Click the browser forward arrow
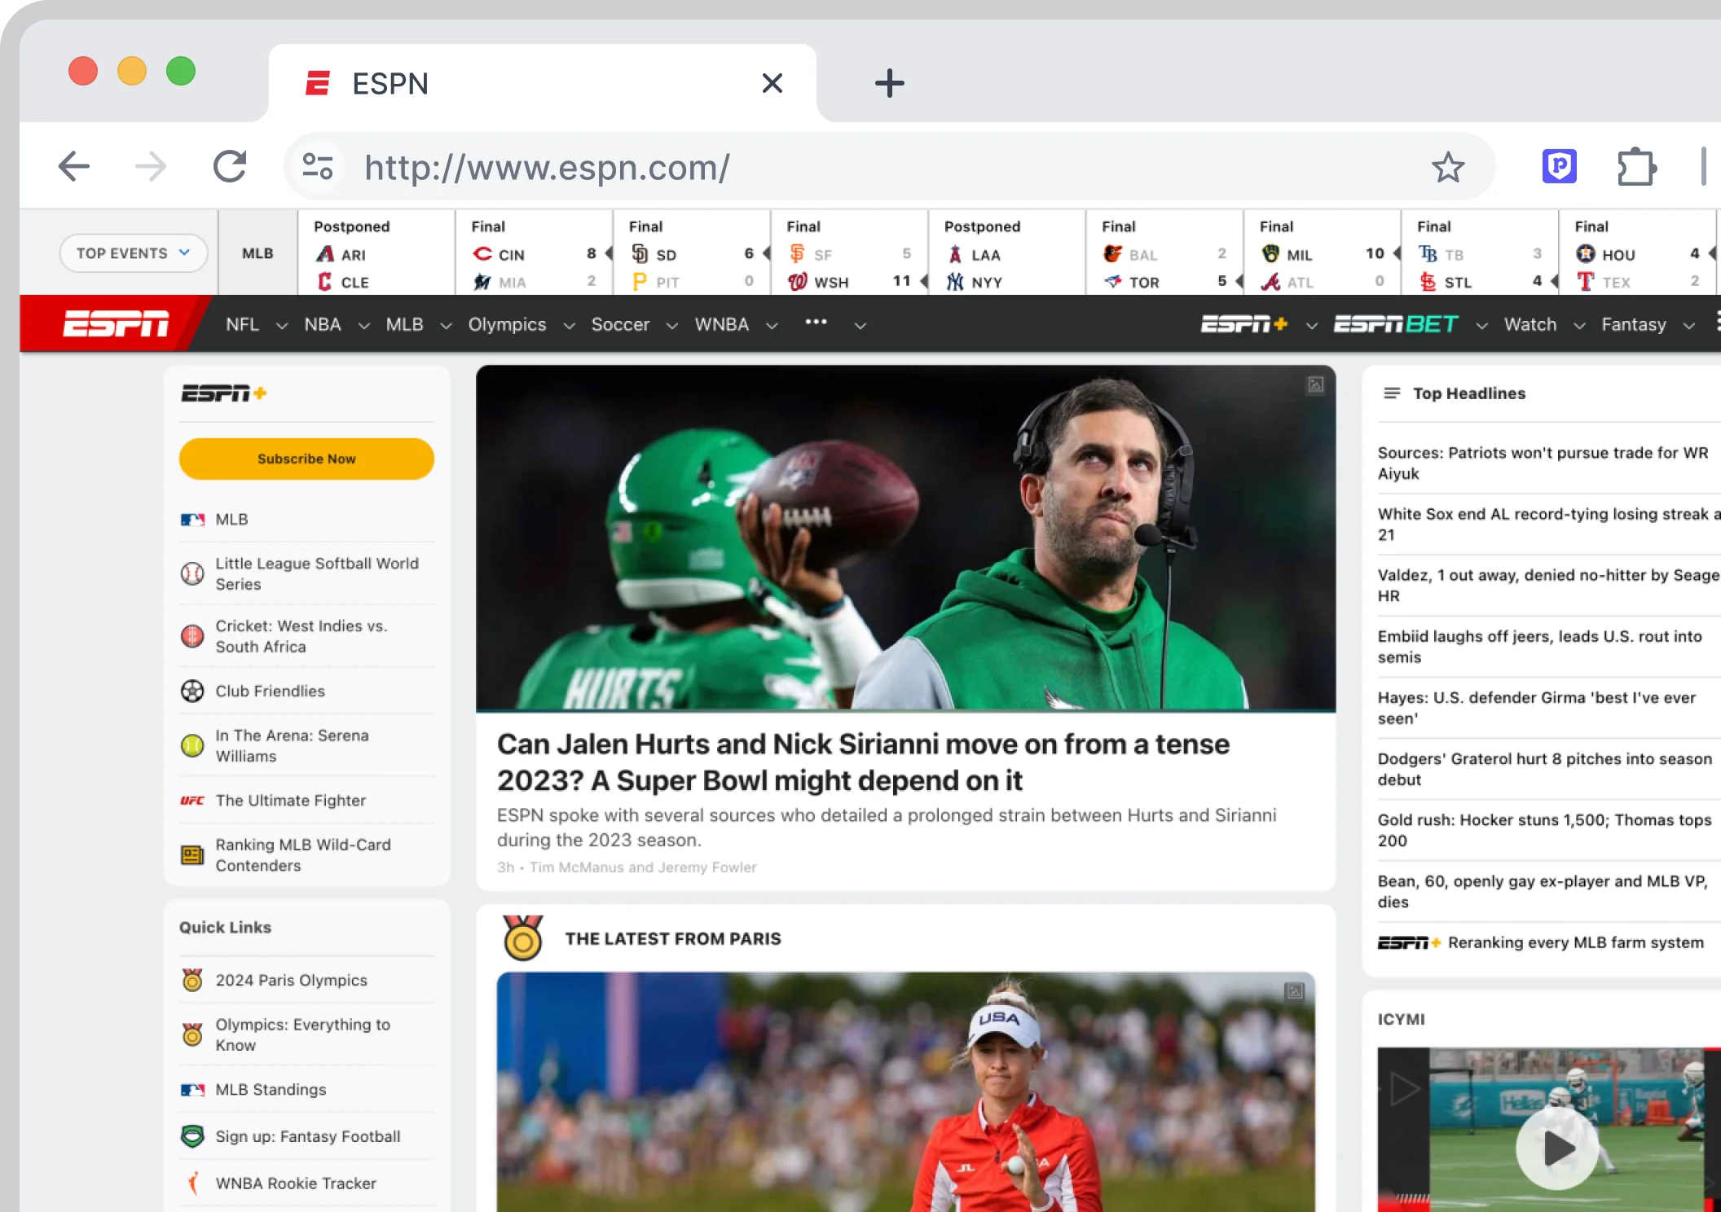The image size is (1721, 1212). pos(151,167)
